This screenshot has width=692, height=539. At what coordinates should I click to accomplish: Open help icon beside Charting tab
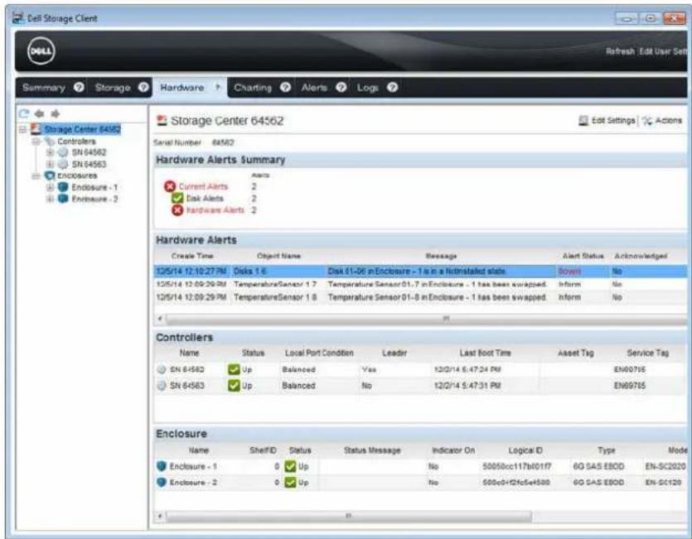[286, 87]
